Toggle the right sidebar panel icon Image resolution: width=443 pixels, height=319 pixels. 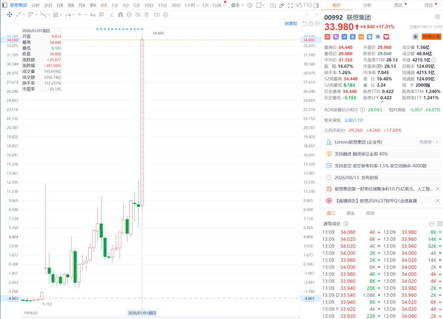(316, 5)
